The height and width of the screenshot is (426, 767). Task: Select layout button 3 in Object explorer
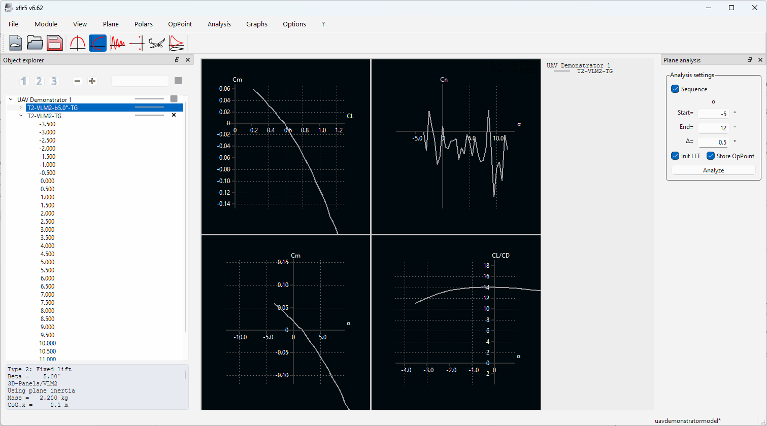coord(54,81)
